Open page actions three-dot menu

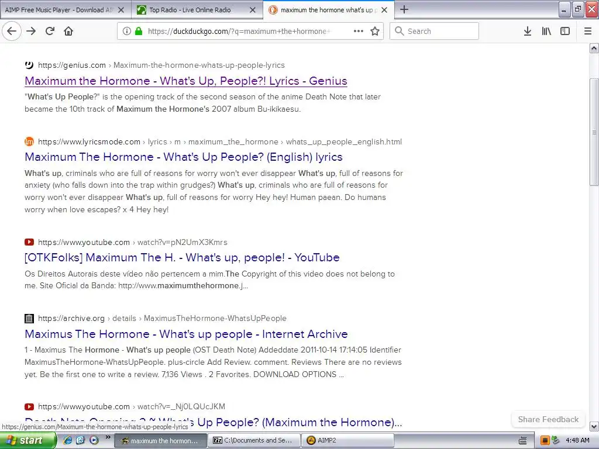point(359,31)
